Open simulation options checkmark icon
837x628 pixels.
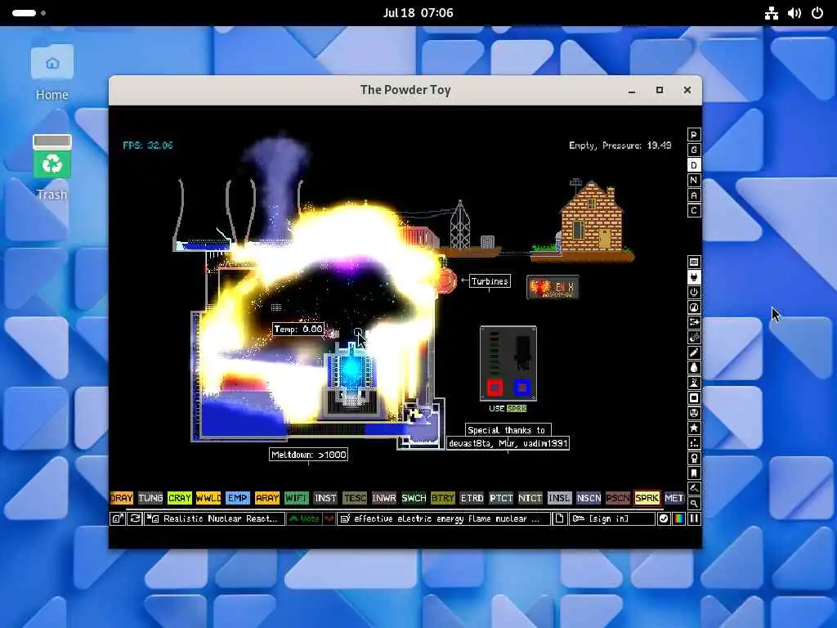pos(663,518)
